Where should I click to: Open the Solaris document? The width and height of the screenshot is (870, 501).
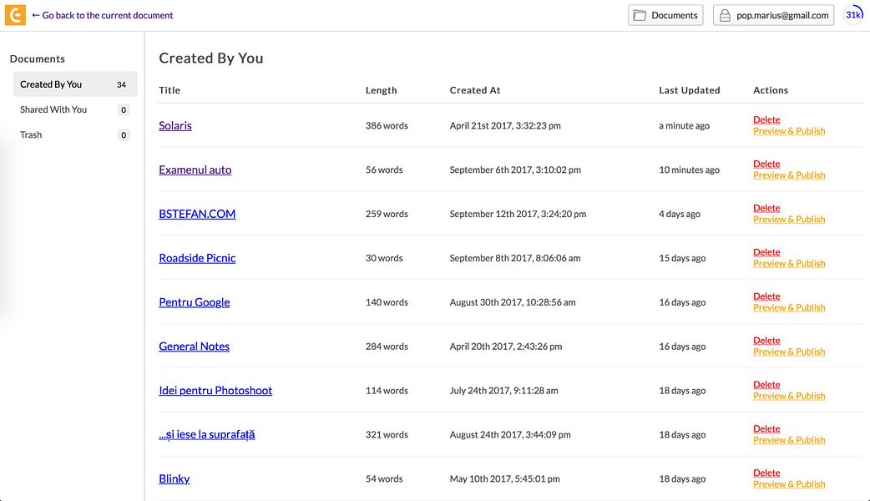tap(175, 125)
